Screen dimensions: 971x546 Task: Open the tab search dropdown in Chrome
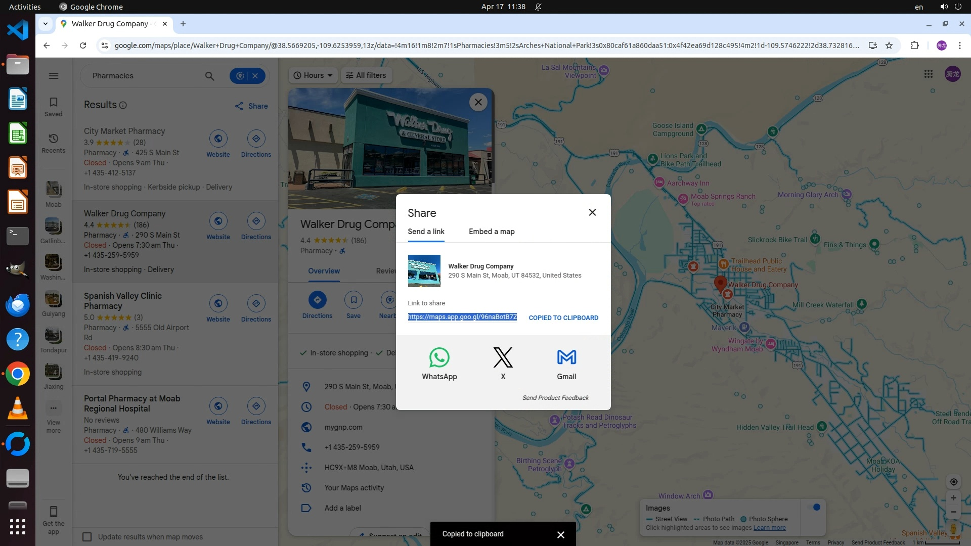coord(46,24)
